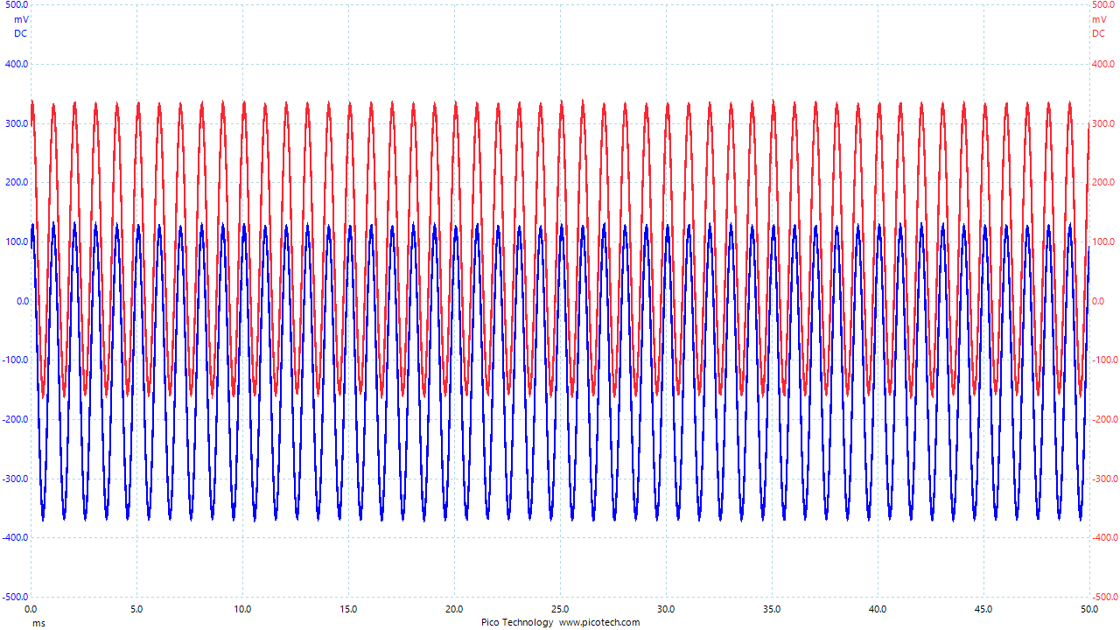
Task: Select the blue -400.0 voltage axis label
Action: (15, 537)
